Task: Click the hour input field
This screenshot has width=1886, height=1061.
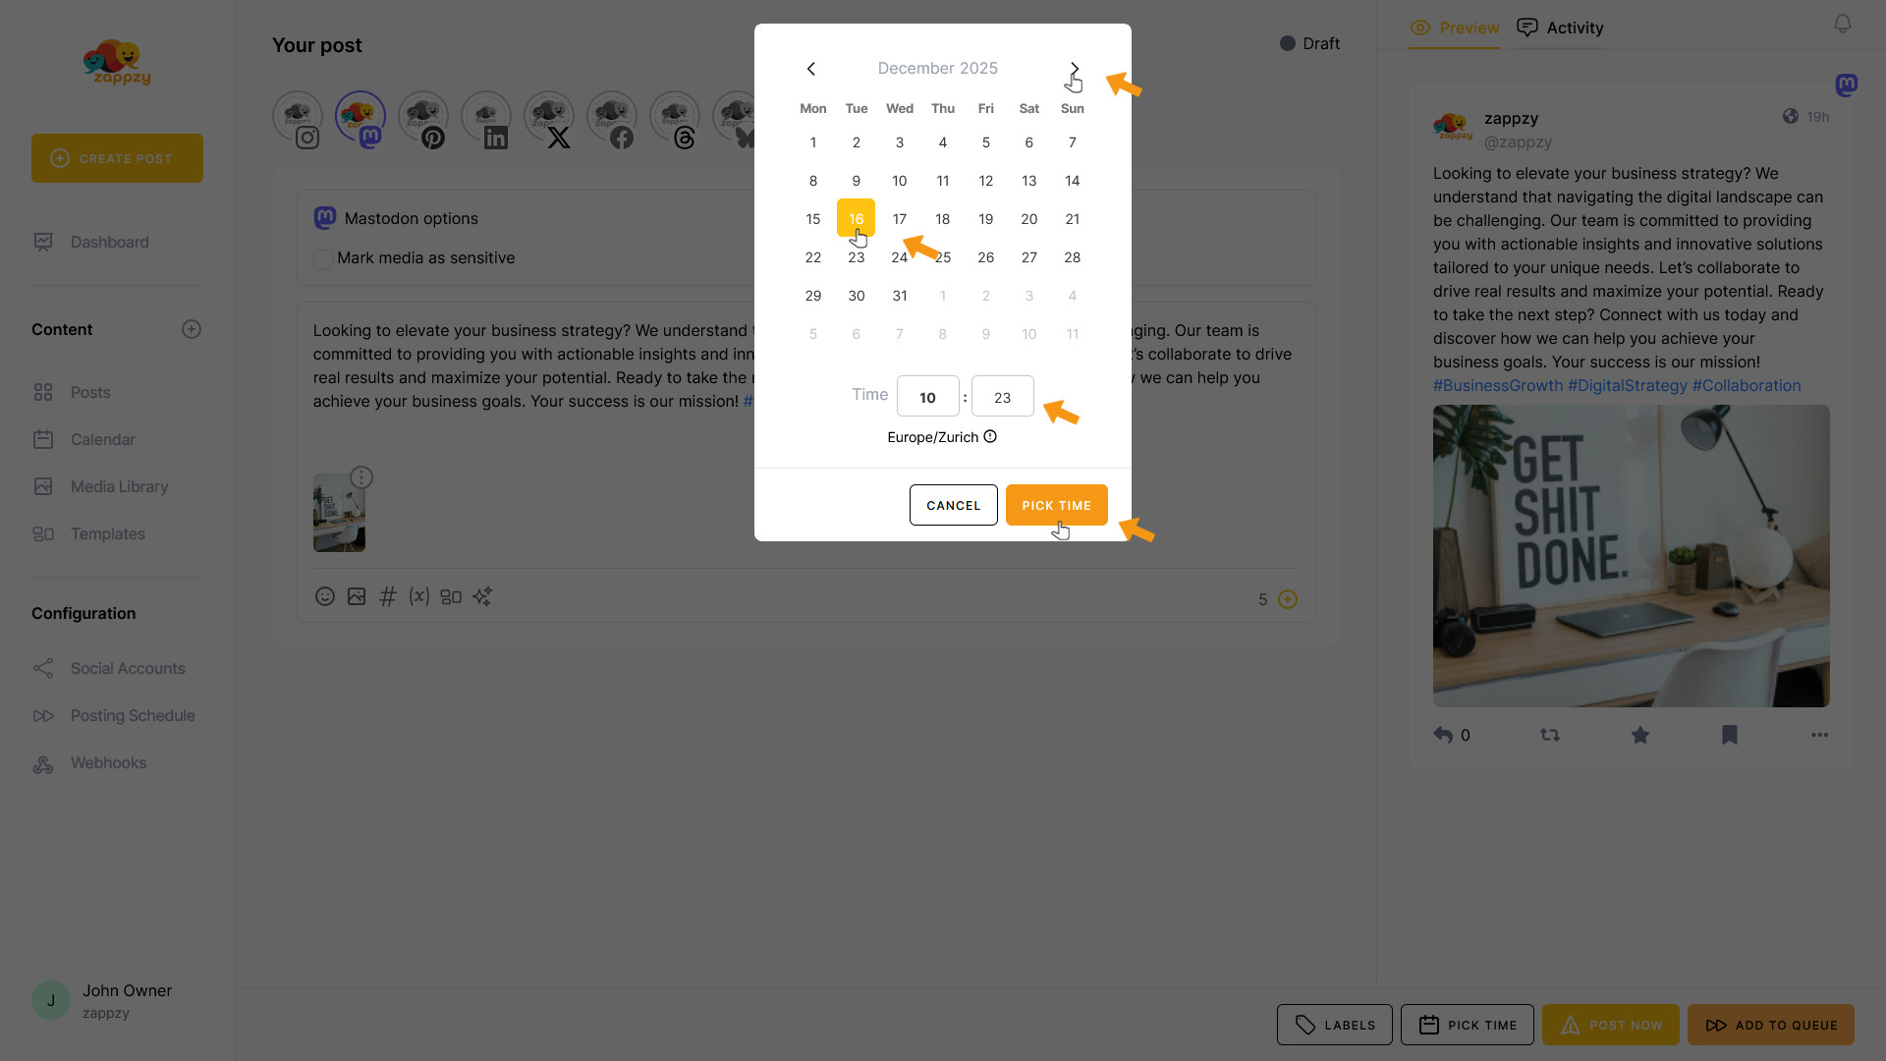Action: [928, 397]
